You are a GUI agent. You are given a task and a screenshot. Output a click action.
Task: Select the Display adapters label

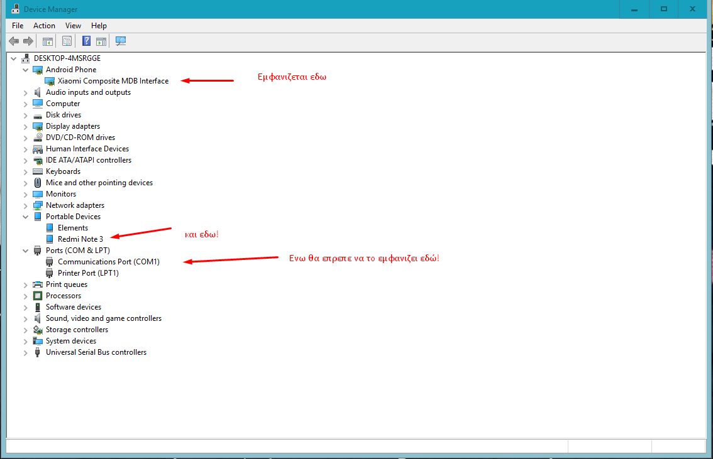tap(73, 126)
